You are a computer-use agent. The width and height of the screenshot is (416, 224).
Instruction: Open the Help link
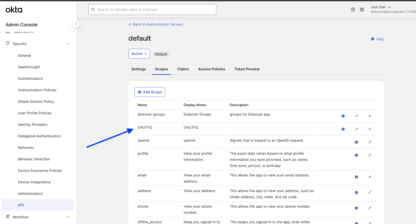pyautogui.click(x=380, y=39)
